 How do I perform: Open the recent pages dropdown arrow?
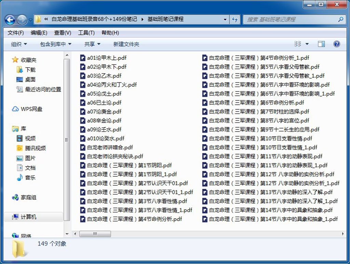point(30,20)
